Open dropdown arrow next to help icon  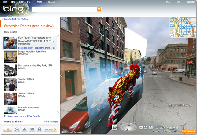click(x=178, y=131)
